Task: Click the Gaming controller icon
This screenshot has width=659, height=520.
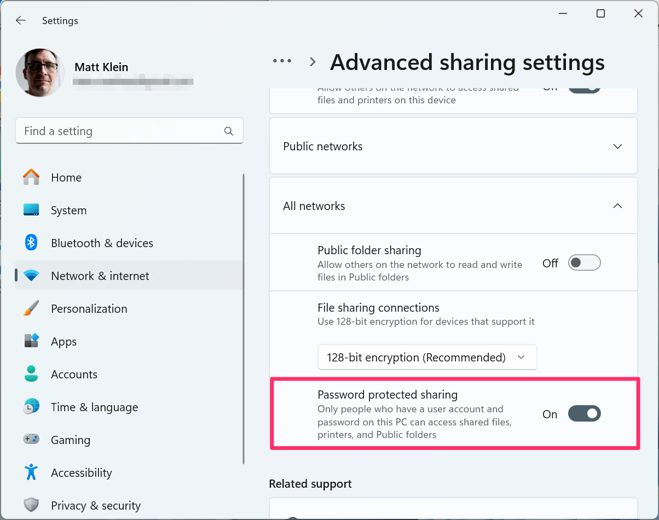Action: click(31, 439)
